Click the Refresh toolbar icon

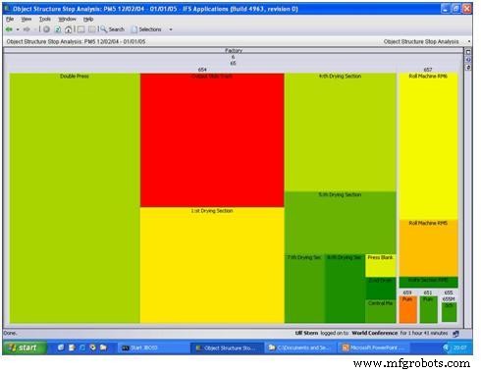58,29
